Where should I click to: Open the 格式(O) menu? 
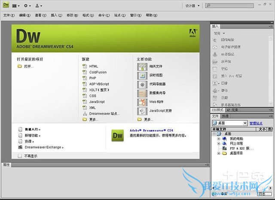[88, 15]
